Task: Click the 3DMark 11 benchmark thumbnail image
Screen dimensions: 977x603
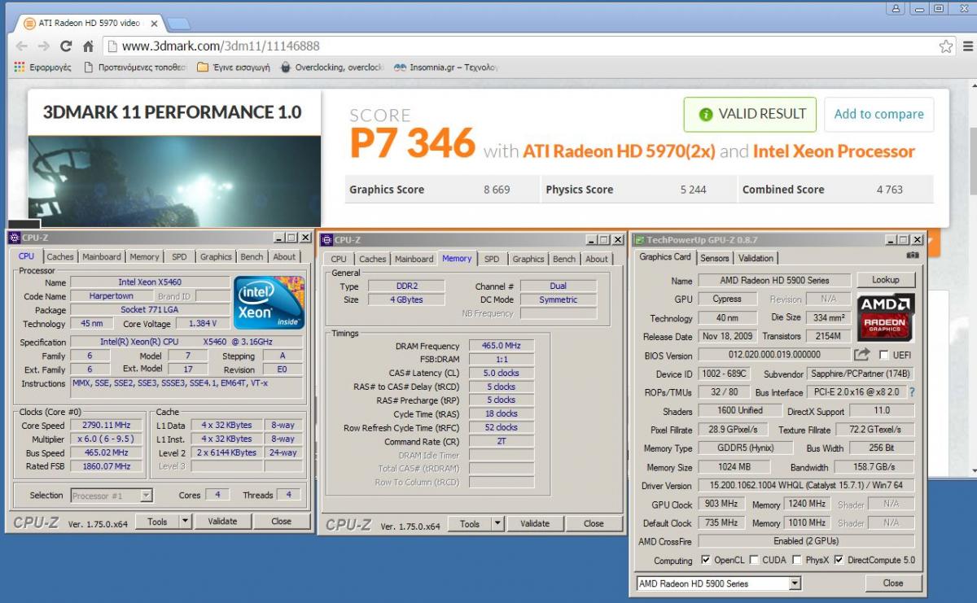Action: pyautogui.click(x=175, y=181)
